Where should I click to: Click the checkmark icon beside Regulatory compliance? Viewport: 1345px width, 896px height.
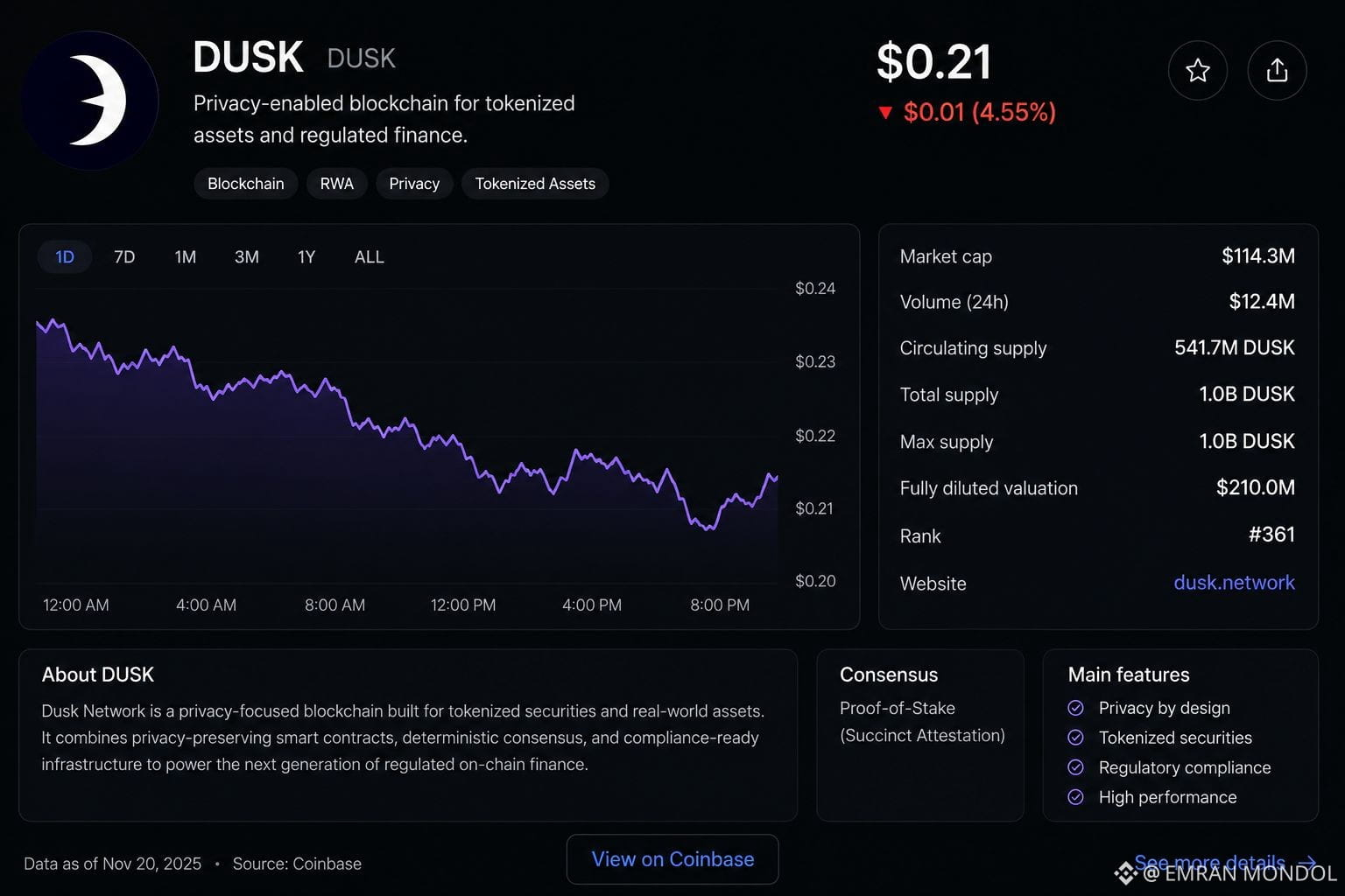click(1076, 767)
